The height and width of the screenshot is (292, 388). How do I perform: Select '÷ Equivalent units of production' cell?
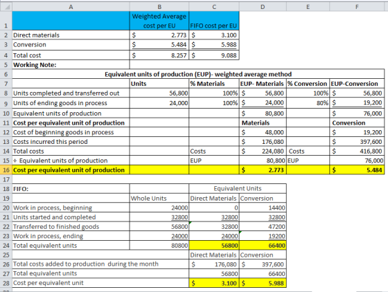(71, 161)
